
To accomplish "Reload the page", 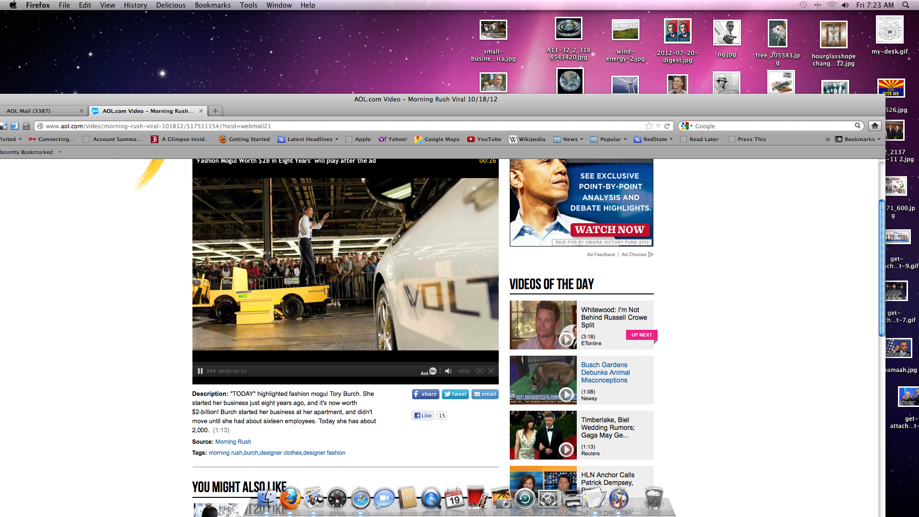I will (x=667, y=126).
